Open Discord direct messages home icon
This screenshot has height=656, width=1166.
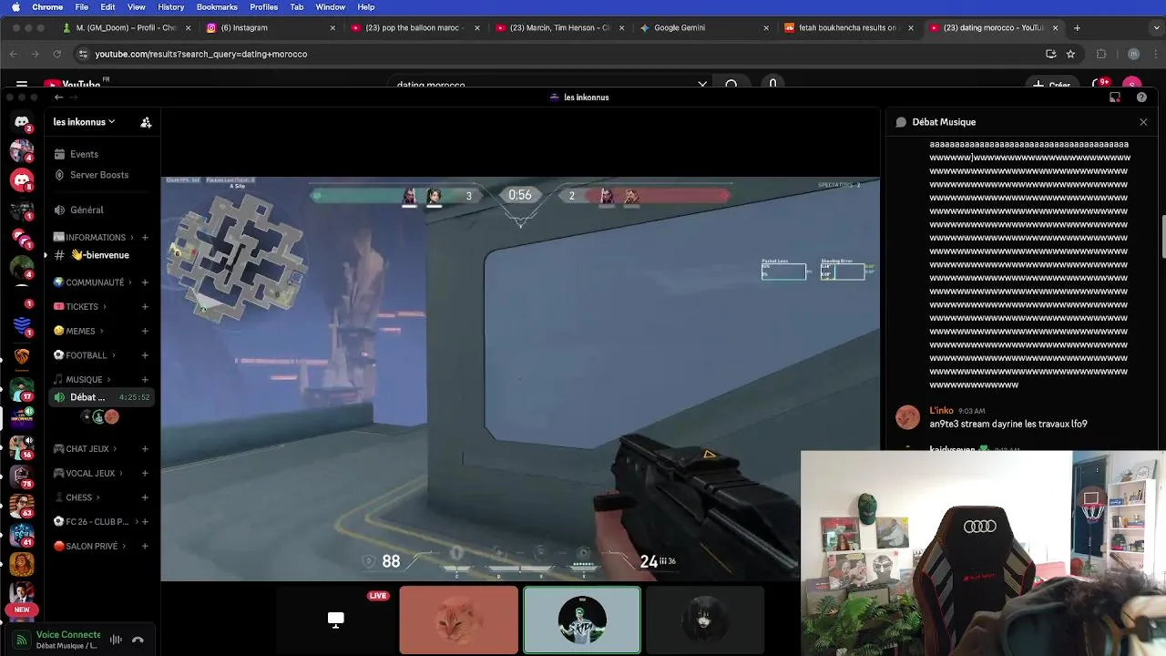[22, 121]
